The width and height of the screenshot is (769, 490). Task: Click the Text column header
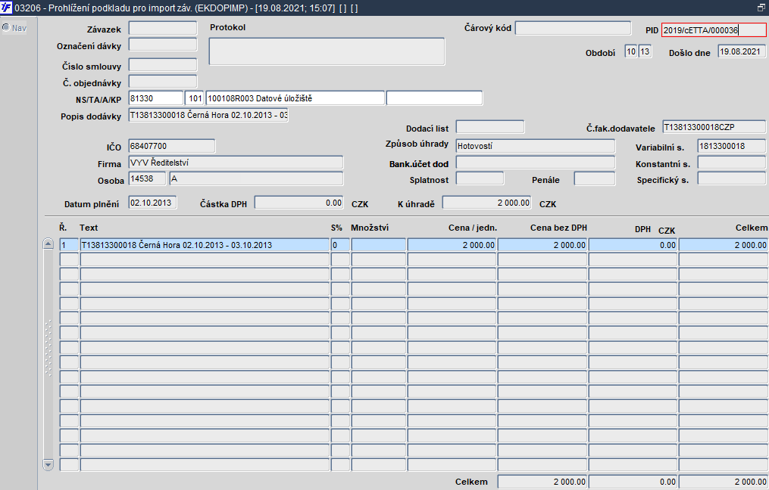click(89, 228)
